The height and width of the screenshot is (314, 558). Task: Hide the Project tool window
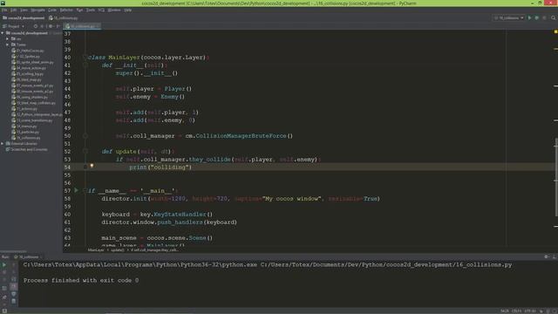click(58, 26)
